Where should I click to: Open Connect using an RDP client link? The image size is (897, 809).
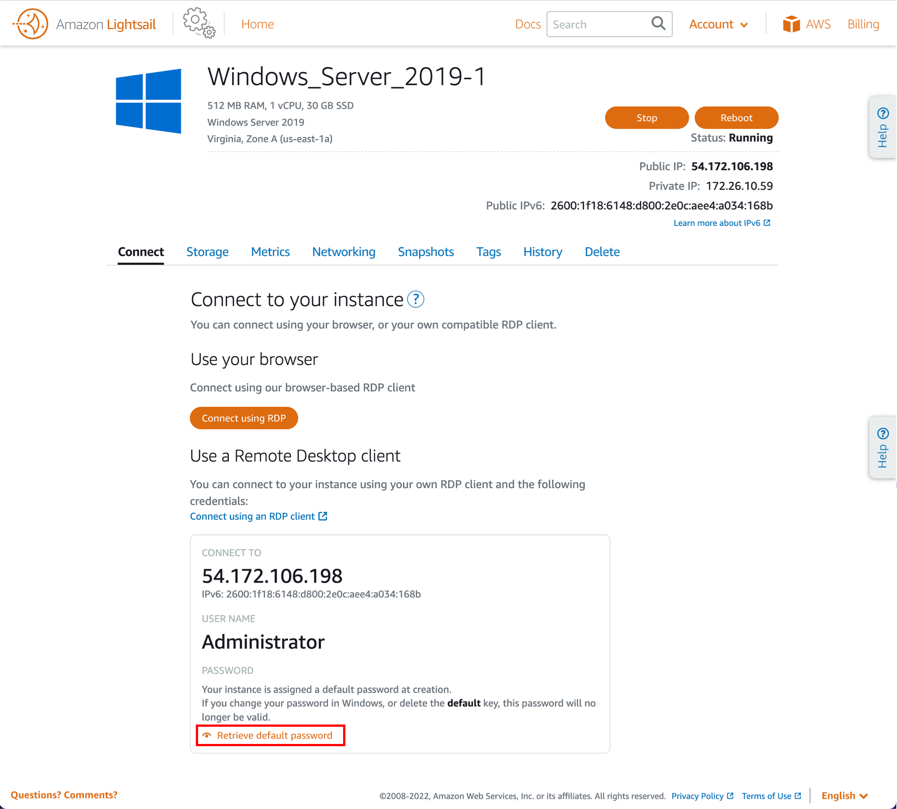coord(252,516)
